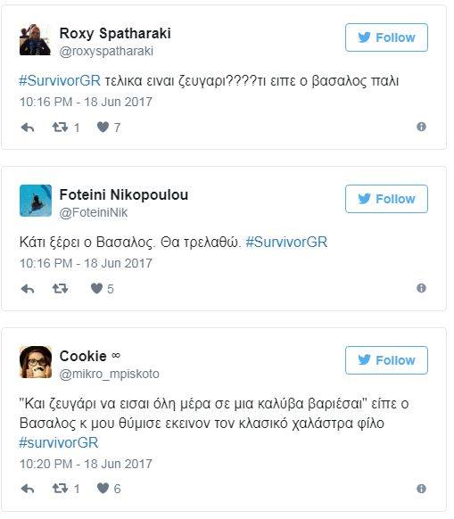The width and height of the screenshot is (454, 519).
Task: Retweet Foteini Nikopoulou's tweet
Action: click(60, 289)
